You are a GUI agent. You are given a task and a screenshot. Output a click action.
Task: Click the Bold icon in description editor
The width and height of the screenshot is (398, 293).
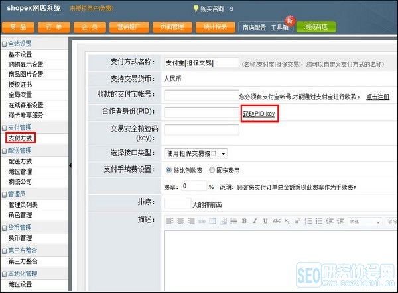[x=245, y=220]
